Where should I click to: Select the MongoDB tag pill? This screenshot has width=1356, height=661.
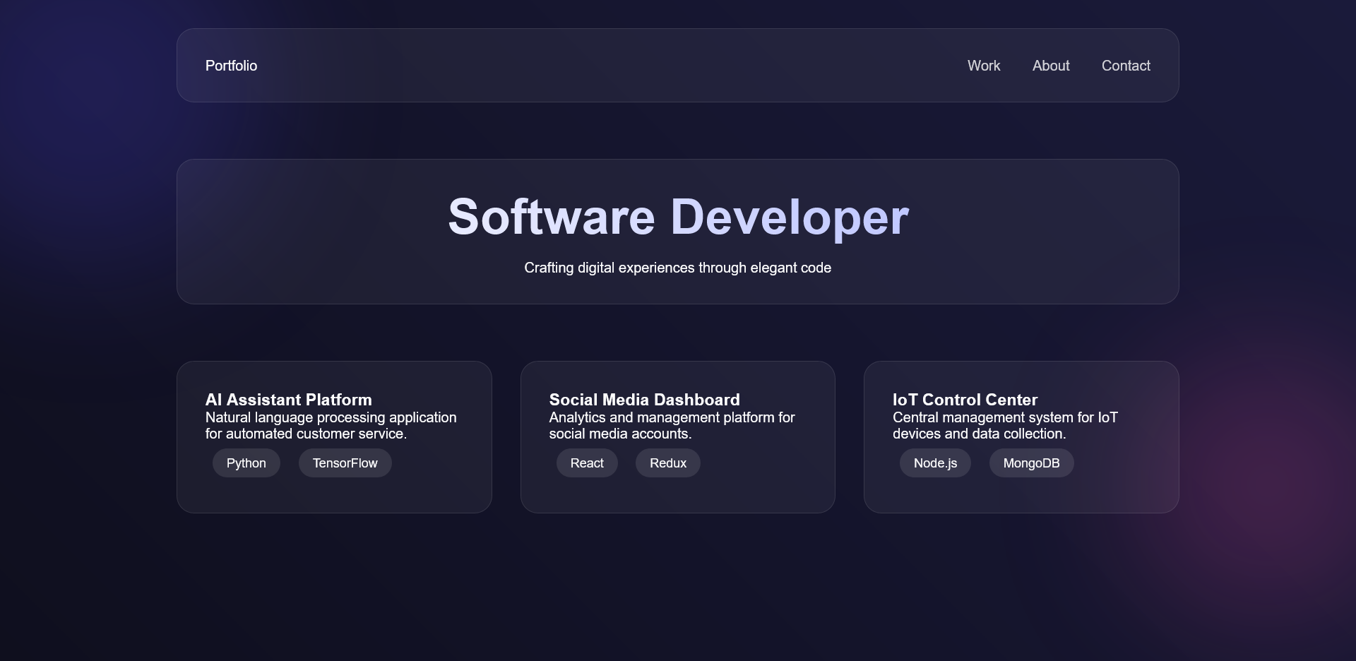tap(1030, 463)
